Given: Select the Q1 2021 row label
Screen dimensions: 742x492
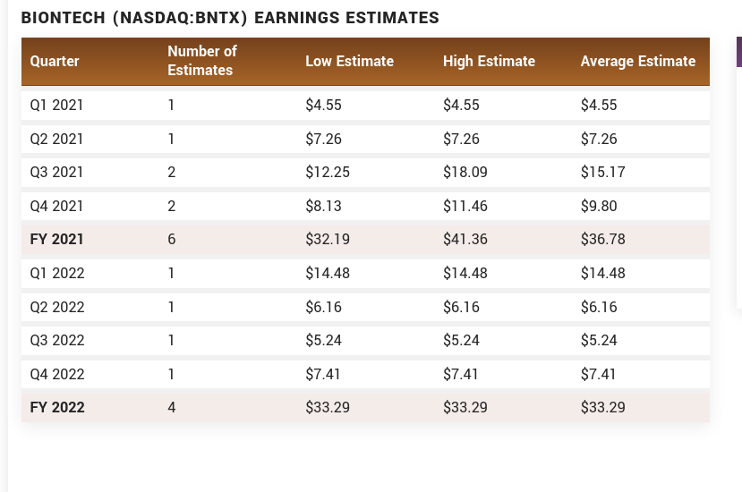Looking at the screenshot, I should coord(56,105).
